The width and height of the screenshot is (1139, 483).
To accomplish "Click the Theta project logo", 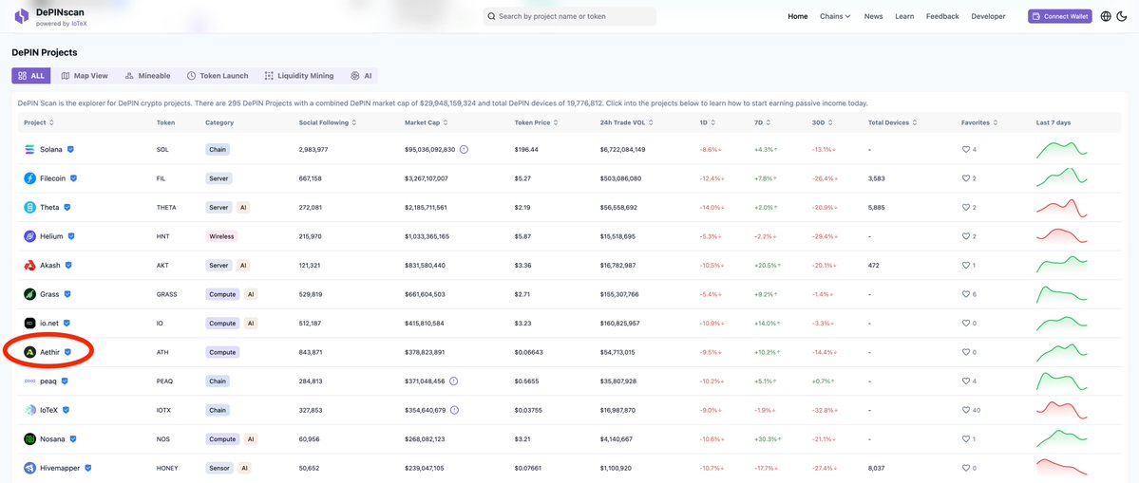I will pos(29,208).
